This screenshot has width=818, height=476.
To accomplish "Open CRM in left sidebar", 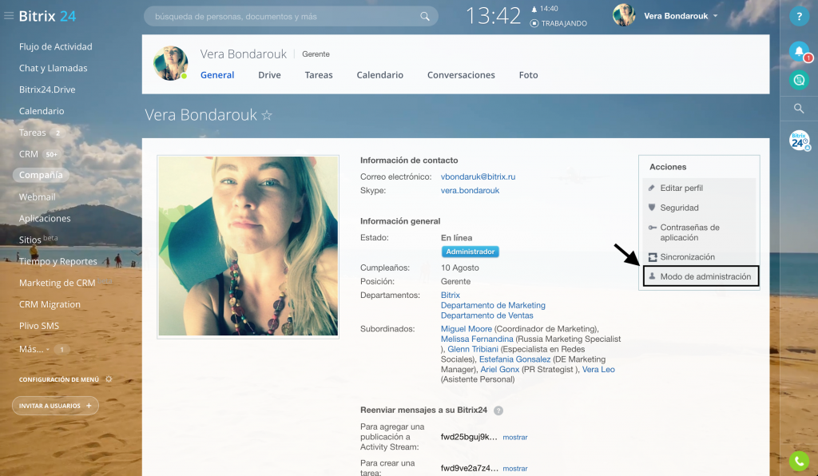I will click(28, 154).
